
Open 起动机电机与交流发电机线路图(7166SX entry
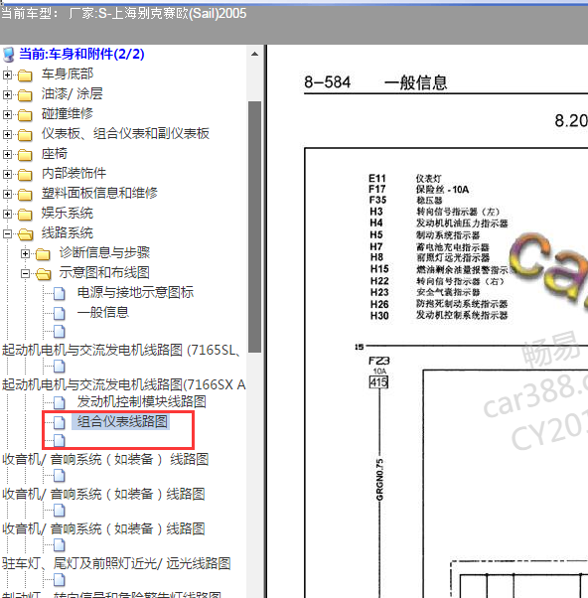coord(123,384)
